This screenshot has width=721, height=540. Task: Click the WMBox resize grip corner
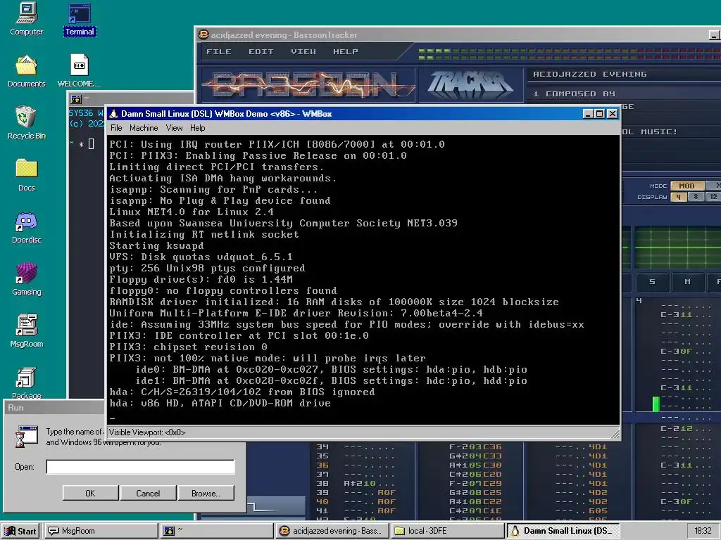(x=615, y=433)
